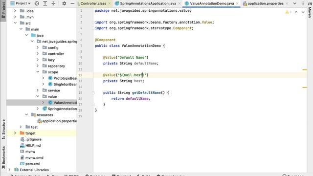
Task: Close the application.properties tab
Action: 287,3
